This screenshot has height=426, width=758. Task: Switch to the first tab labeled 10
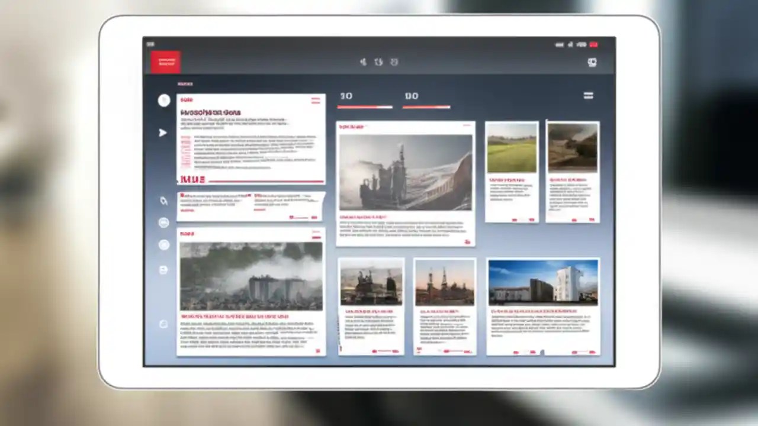point(346,95)
